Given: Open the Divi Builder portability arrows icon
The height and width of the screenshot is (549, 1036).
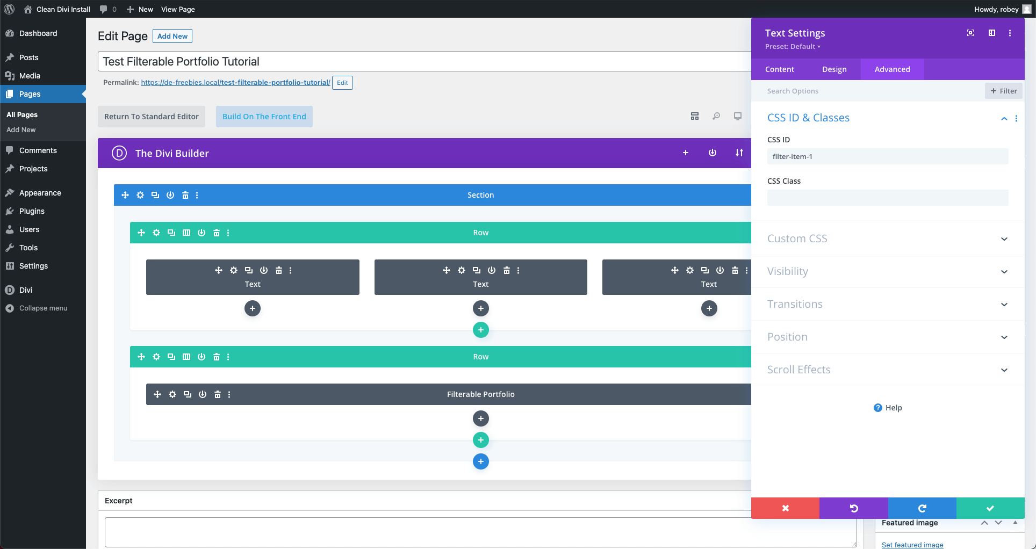Looking at the screenshot, I should pos(739,153).
